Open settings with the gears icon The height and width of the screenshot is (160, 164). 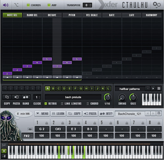(x=157, y=5)
